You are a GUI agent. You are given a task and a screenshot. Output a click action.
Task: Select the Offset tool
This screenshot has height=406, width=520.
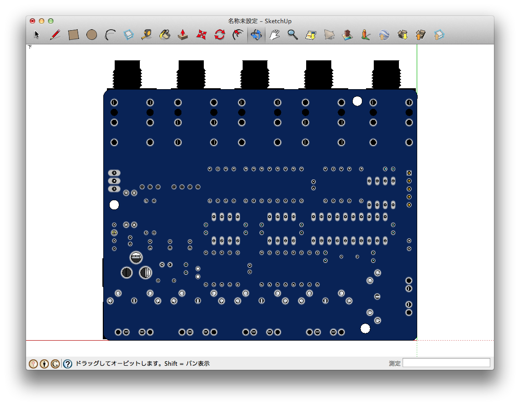tap(238, 35)
